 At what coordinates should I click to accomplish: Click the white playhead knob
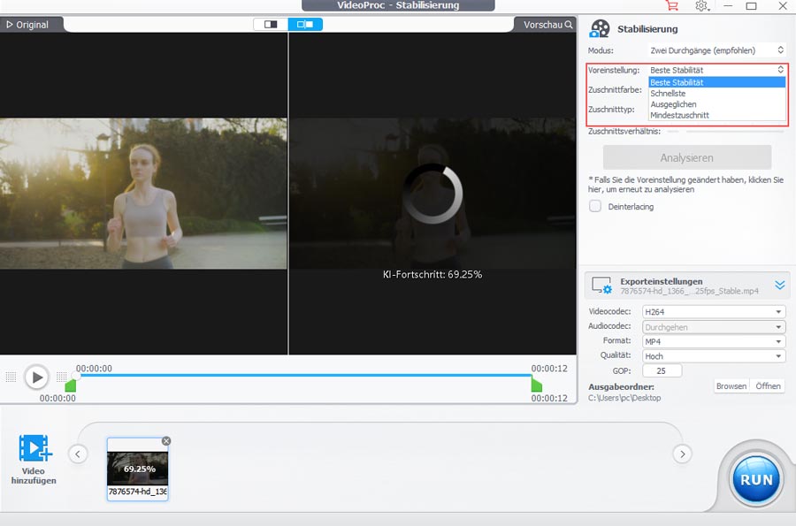click(76, 376)
